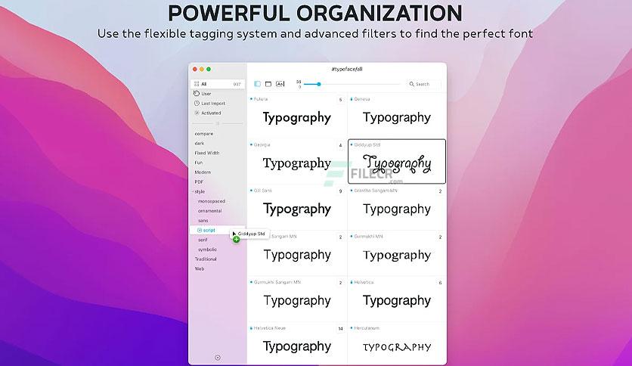Select the sans sub-tag

[203, 221]
